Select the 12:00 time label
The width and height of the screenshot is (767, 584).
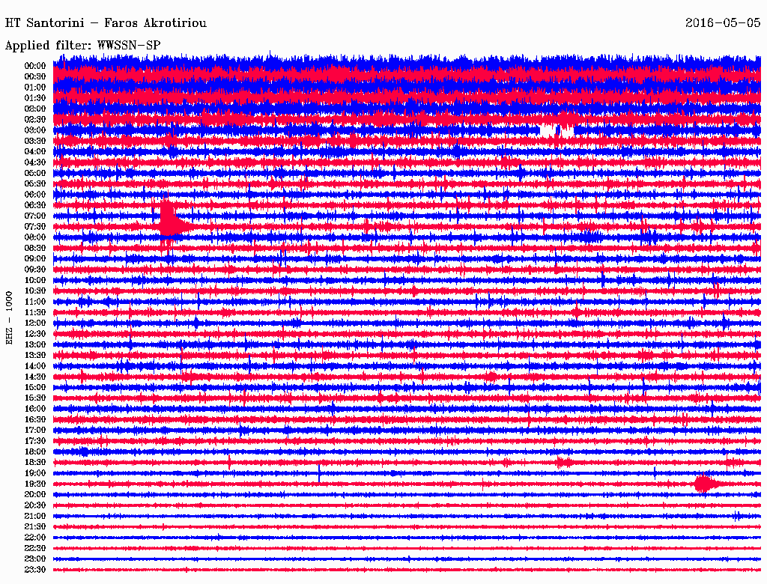pyautogui.click(x=35, y=323)
